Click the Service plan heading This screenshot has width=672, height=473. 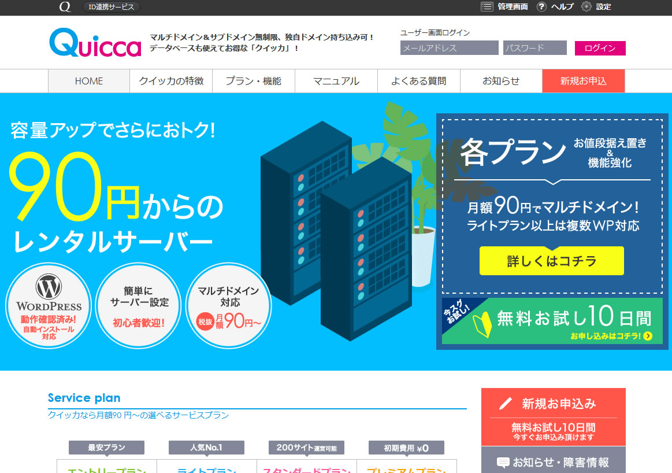(x=84, y=398)
